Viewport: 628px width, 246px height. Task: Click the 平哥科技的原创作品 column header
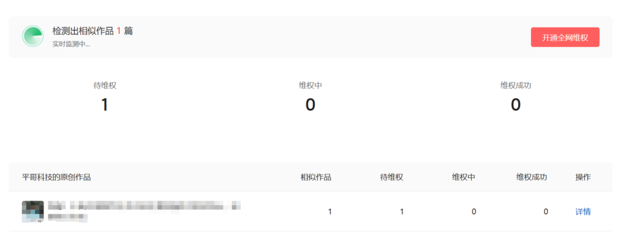(56, 177)
